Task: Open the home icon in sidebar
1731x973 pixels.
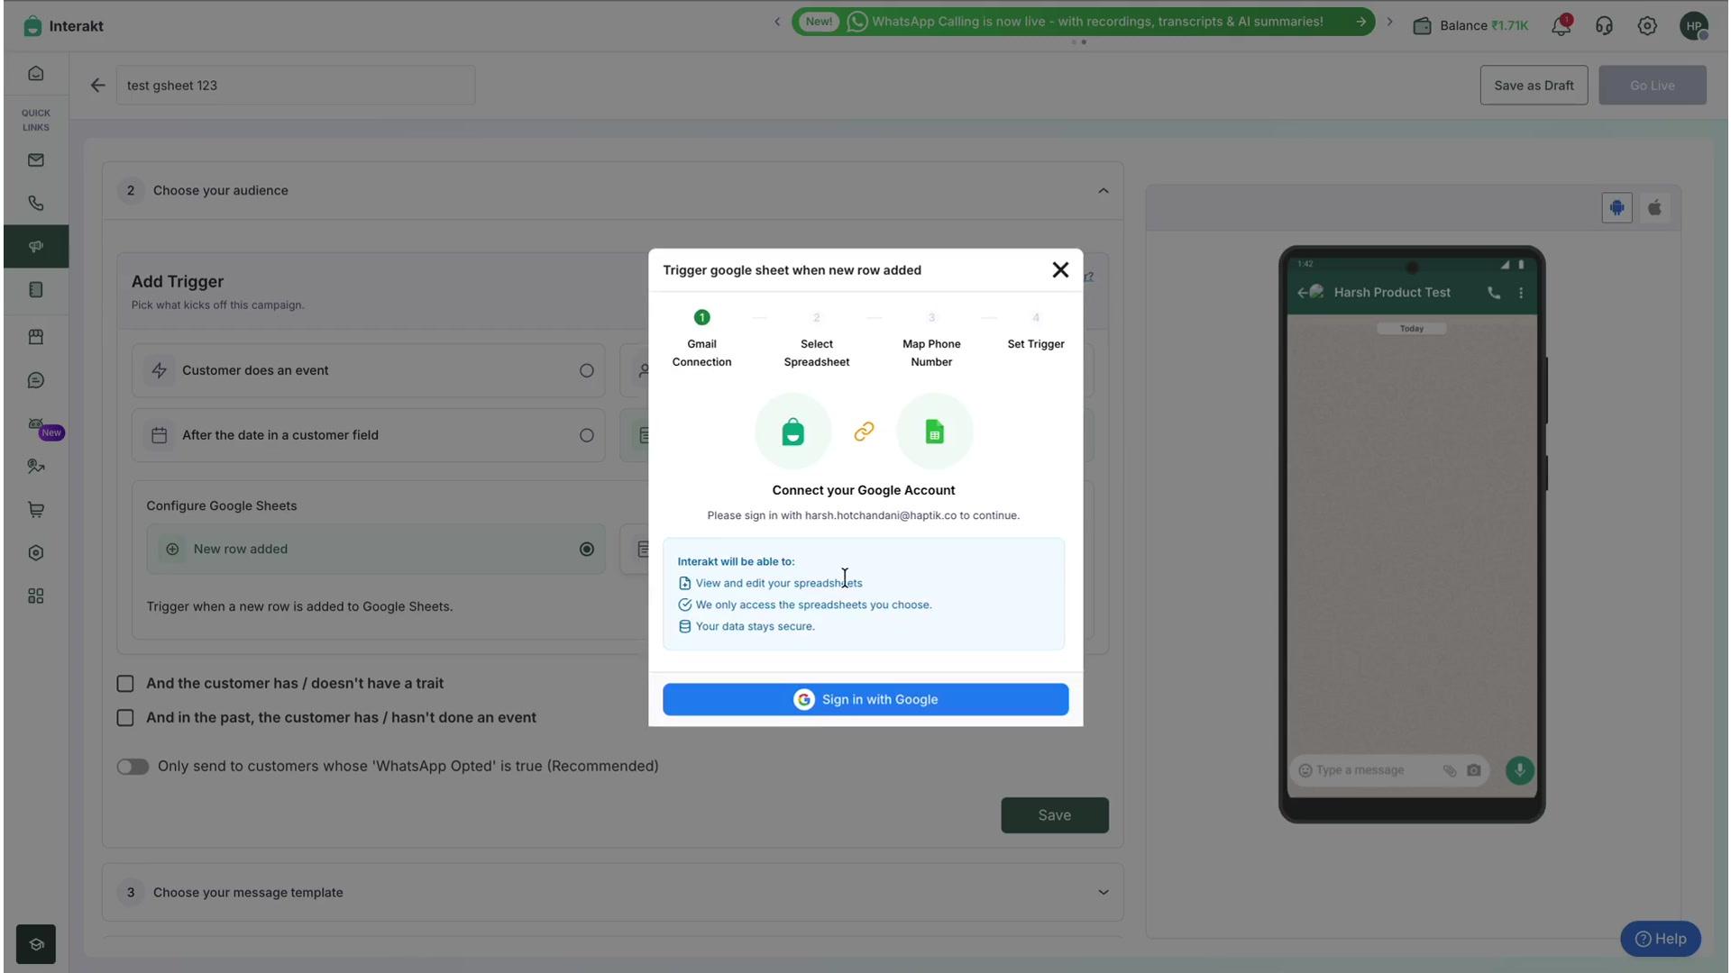Action: (x=36, y=74)
